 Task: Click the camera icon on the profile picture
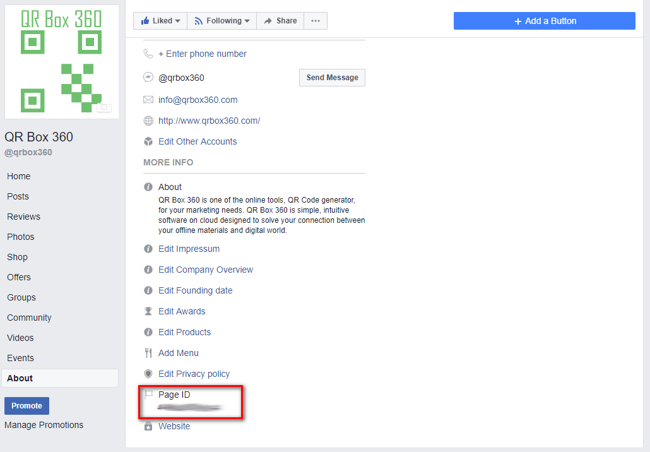[104, 107]
